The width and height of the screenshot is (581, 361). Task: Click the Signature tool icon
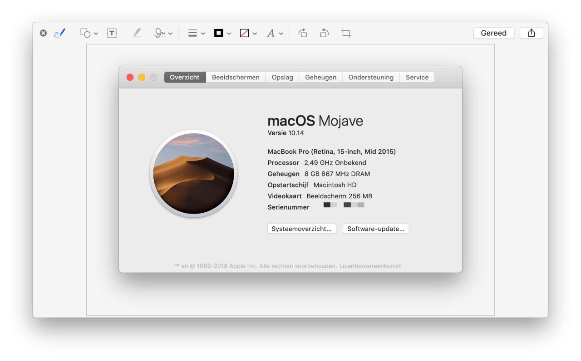tap(160, 33)
